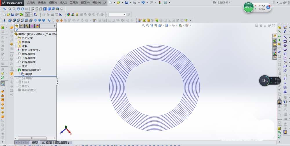
Task: Switch to the 3D 视图 tab
Action: [46, 143]
